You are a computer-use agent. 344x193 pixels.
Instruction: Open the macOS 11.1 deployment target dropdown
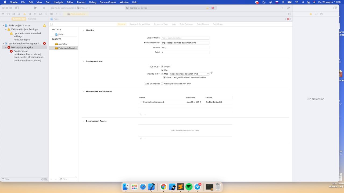point(153,74)
